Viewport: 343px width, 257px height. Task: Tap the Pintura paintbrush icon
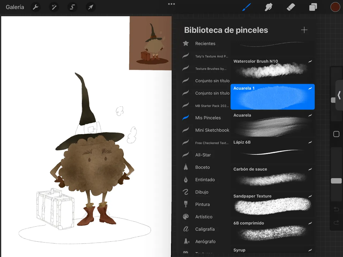186,204
